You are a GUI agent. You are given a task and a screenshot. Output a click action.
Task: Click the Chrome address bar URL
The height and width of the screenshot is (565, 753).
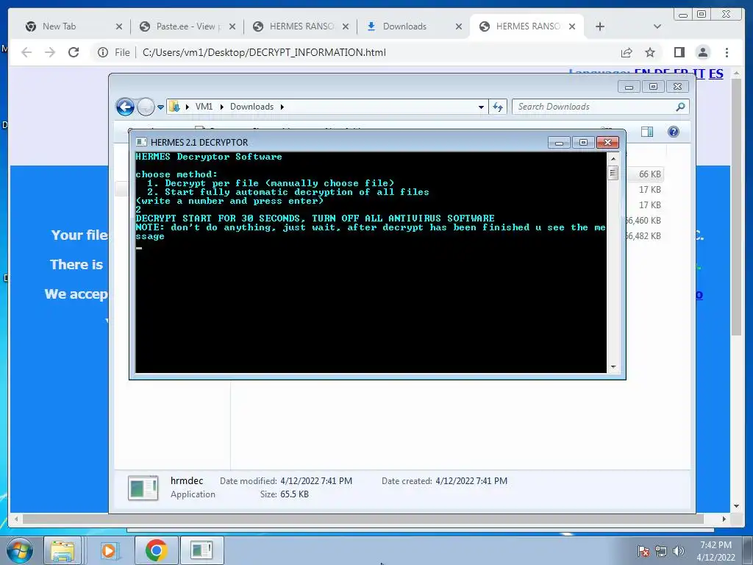coord(264,52)
